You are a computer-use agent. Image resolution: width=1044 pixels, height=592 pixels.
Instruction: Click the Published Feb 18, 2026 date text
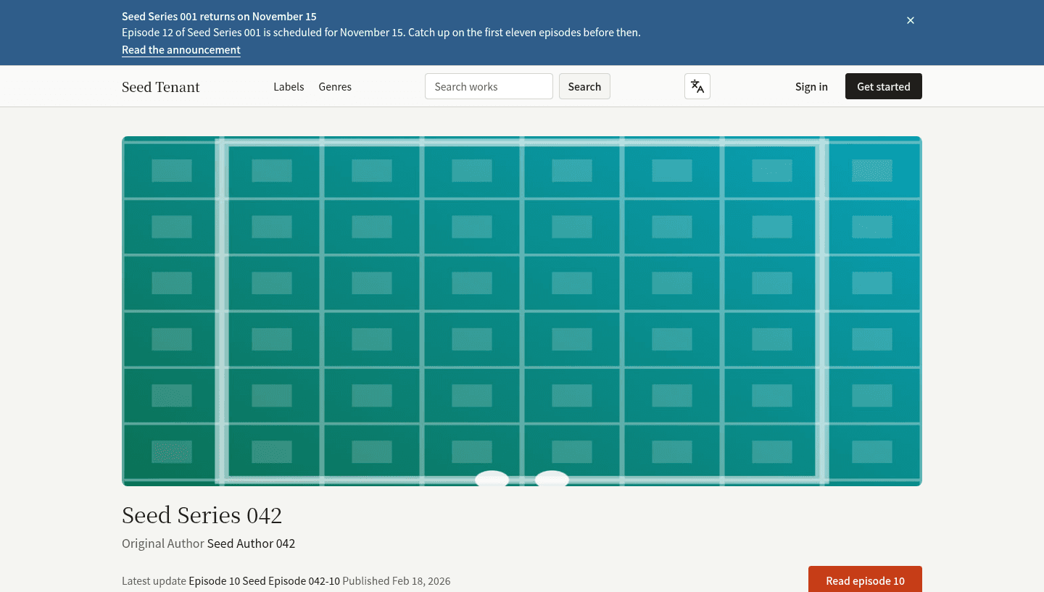click(x=397, y=581)
